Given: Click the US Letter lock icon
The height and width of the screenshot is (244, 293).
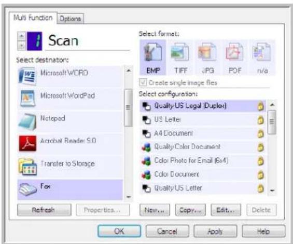Looking at the screenshot, I should 260,120.
